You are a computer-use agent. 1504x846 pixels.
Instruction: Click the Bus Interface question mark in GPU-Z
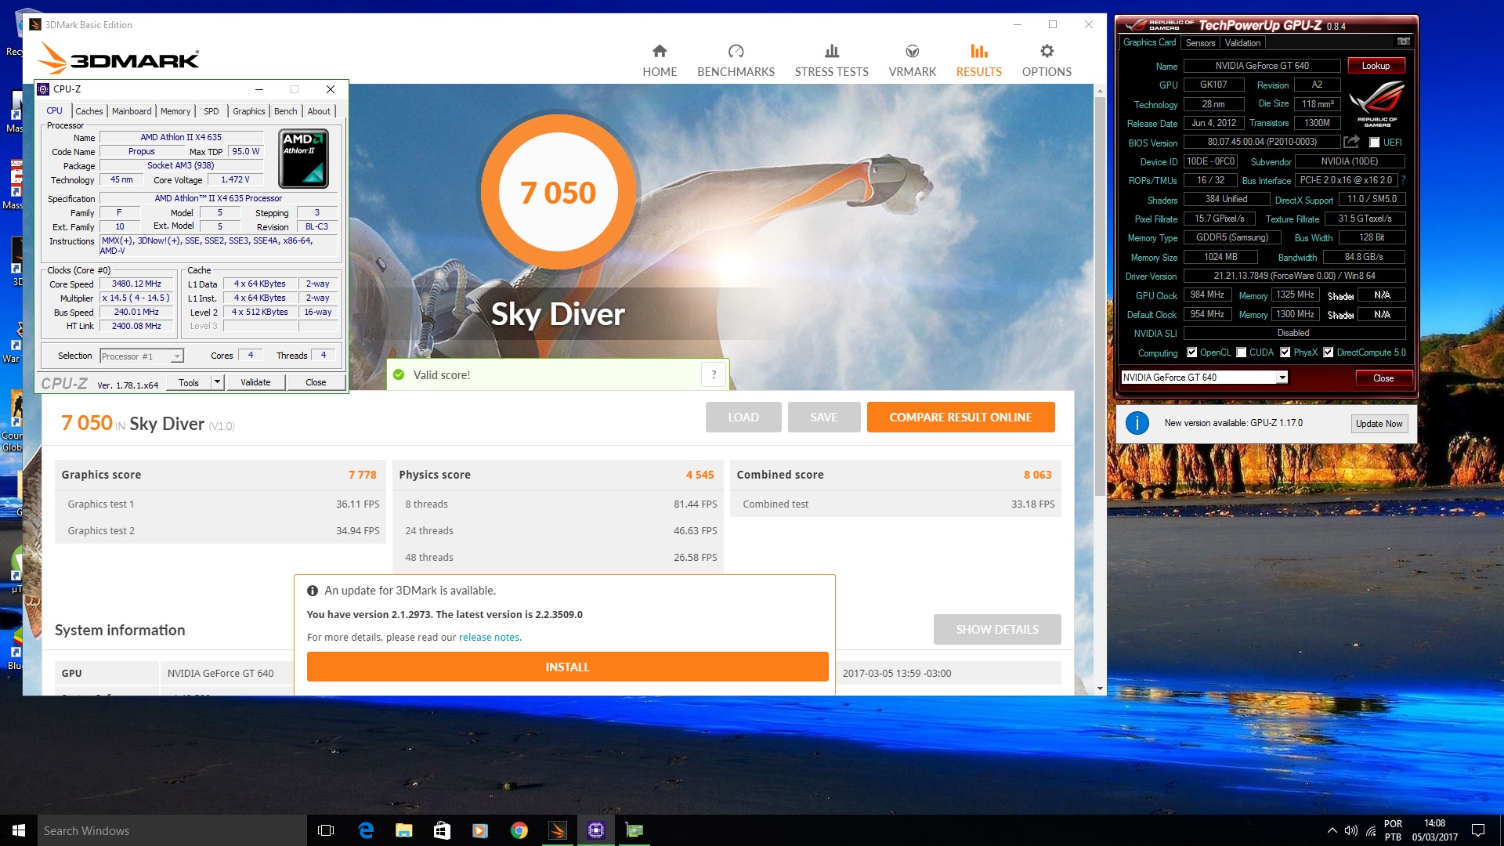tap(1404, 180)
